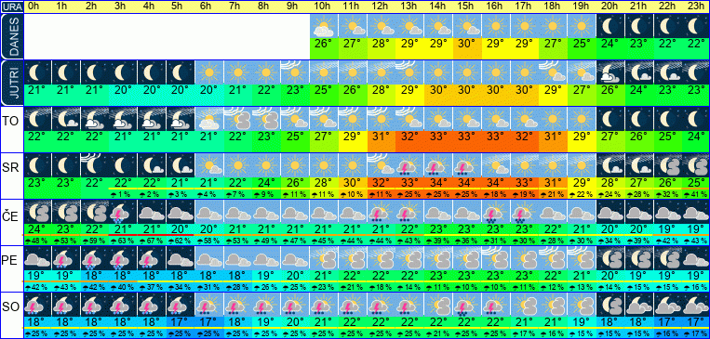Select the PE day row label
The height and width of the screenshot is (339, 710).
[10, 261]
